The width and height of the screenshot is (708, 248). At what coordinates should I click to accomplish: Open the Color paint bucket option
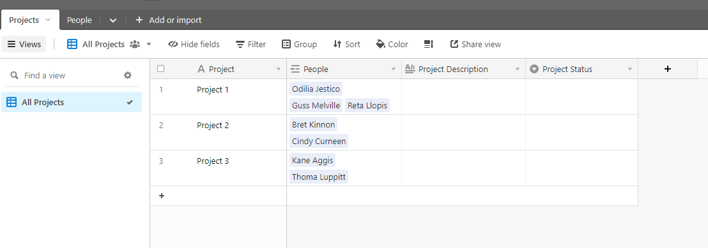pyautogui.click(x=392, y=44)
